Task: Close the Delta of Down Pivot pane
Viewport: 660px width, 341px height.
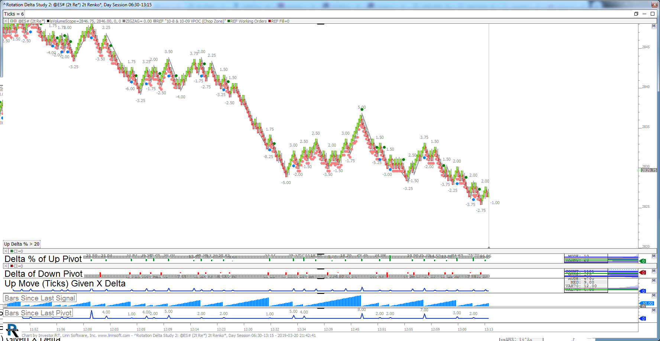Action: [x=6, y=266]
